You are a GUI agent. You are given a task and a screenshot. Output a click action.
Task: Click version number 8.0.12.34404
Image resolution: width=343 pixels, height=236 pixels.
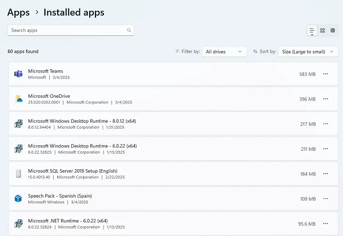click(x=39, y=127)
